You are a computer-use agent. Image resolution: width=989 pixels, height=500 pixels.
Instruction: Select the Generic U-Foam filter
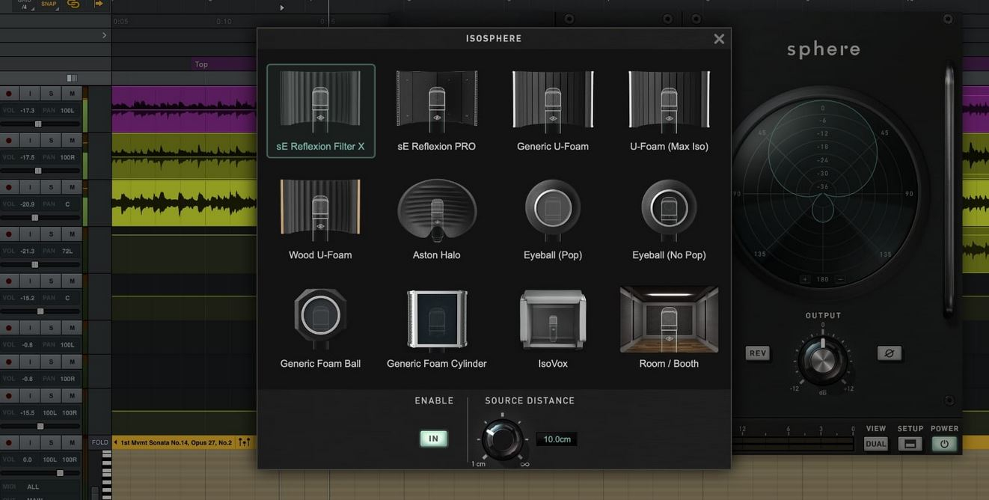[553, 111]
